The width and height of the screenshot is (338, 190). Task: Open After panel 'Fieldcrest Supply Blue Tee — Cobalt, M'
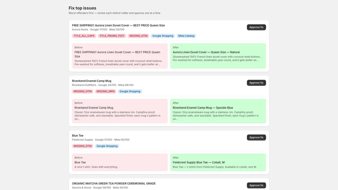218,163
